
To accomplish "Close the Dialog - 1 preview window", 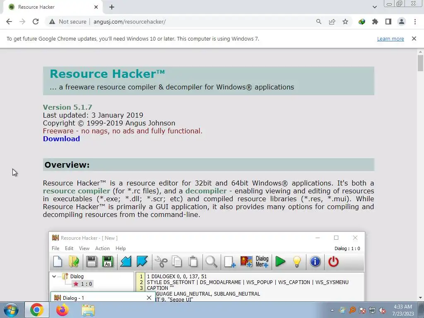I will 149,298.
